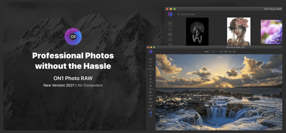Click the plus add icon in the browse sidebar

170,24
